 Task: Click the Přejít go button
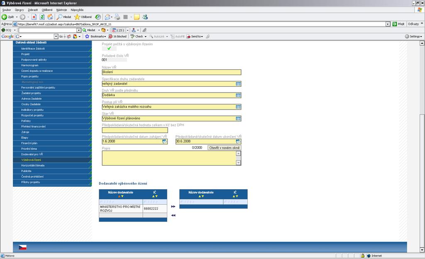[x=398, y=24]
